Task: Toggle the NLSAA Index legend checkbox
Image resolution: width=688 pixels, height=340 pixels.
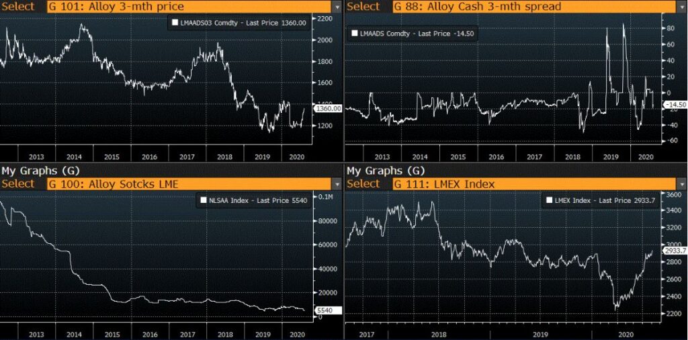Action: (204, 200)
